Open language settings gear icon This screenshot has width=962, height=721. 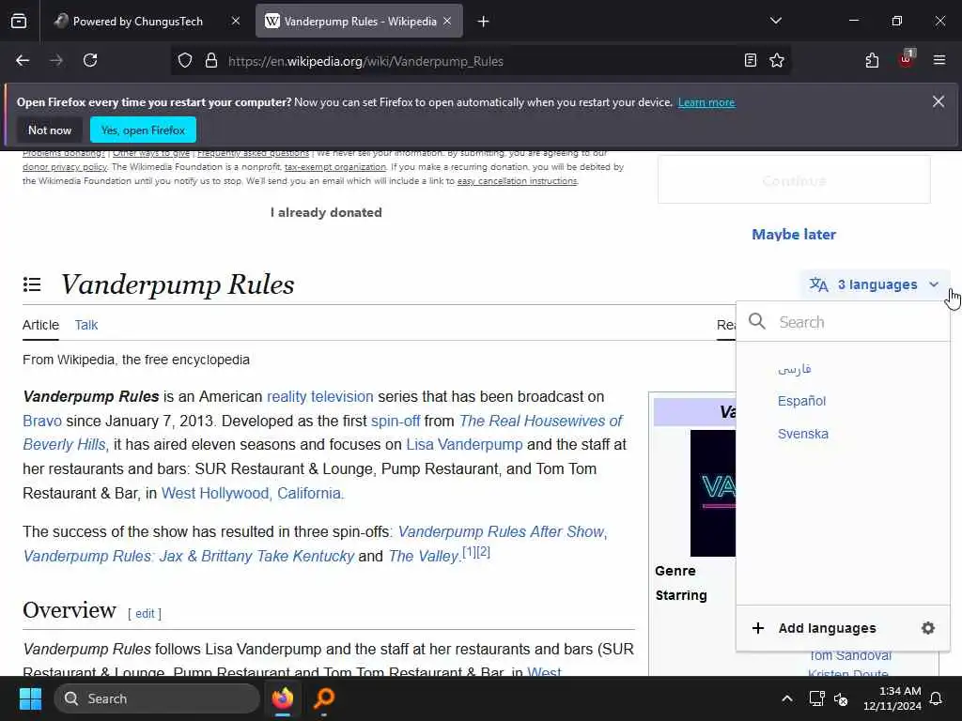(x=927, y=628)
